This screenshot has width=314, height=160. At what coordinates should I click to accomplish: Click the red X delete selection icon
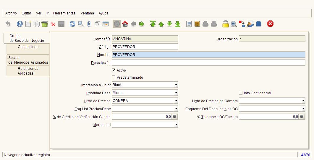(x=53, y=24)
